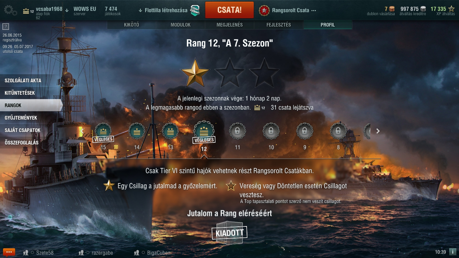Viewport: 459px width, 258px height.
Task: Select the rank 15 badge icon
Action: pyautogui.click(x=103, y=131)
